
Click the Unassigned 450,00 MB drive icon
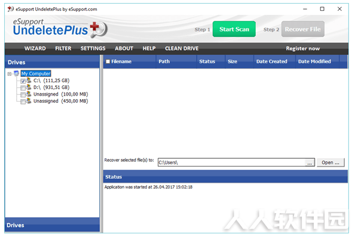[x=29, y=101]
